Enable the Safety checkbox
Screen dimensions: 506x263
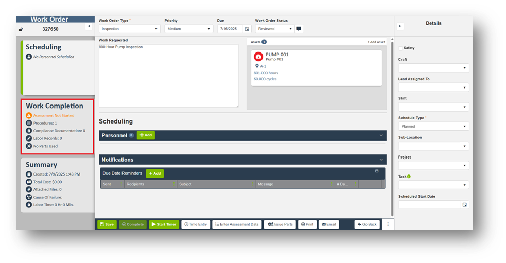coord(401,48)
